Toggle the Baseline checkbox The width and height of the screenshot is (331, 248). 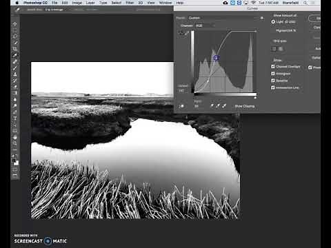point(273,81)
